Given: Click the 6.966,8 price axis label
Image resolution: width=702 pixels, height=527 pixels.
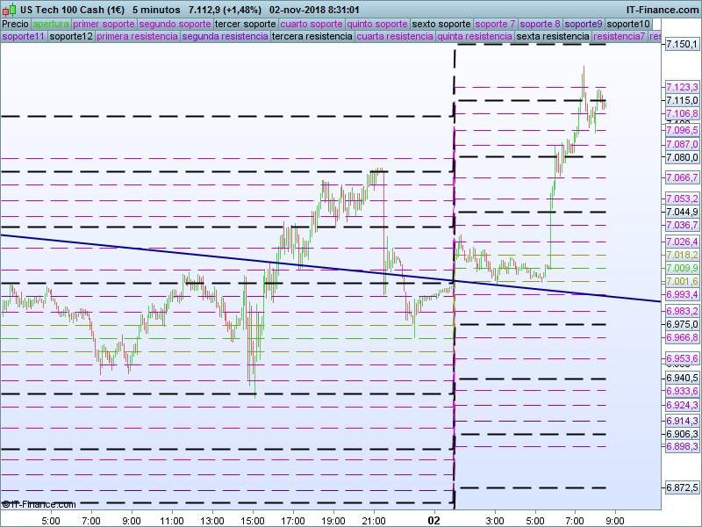Looking at the screenshot, I should (682, 337).
